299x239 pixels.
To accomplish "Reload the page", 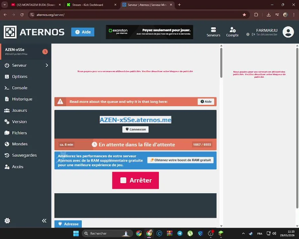I will 22,15.
